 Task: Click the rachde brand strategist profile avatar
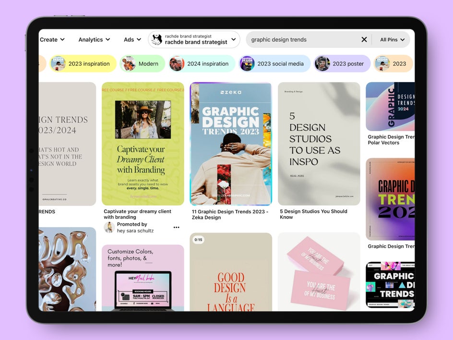point(157,39)
